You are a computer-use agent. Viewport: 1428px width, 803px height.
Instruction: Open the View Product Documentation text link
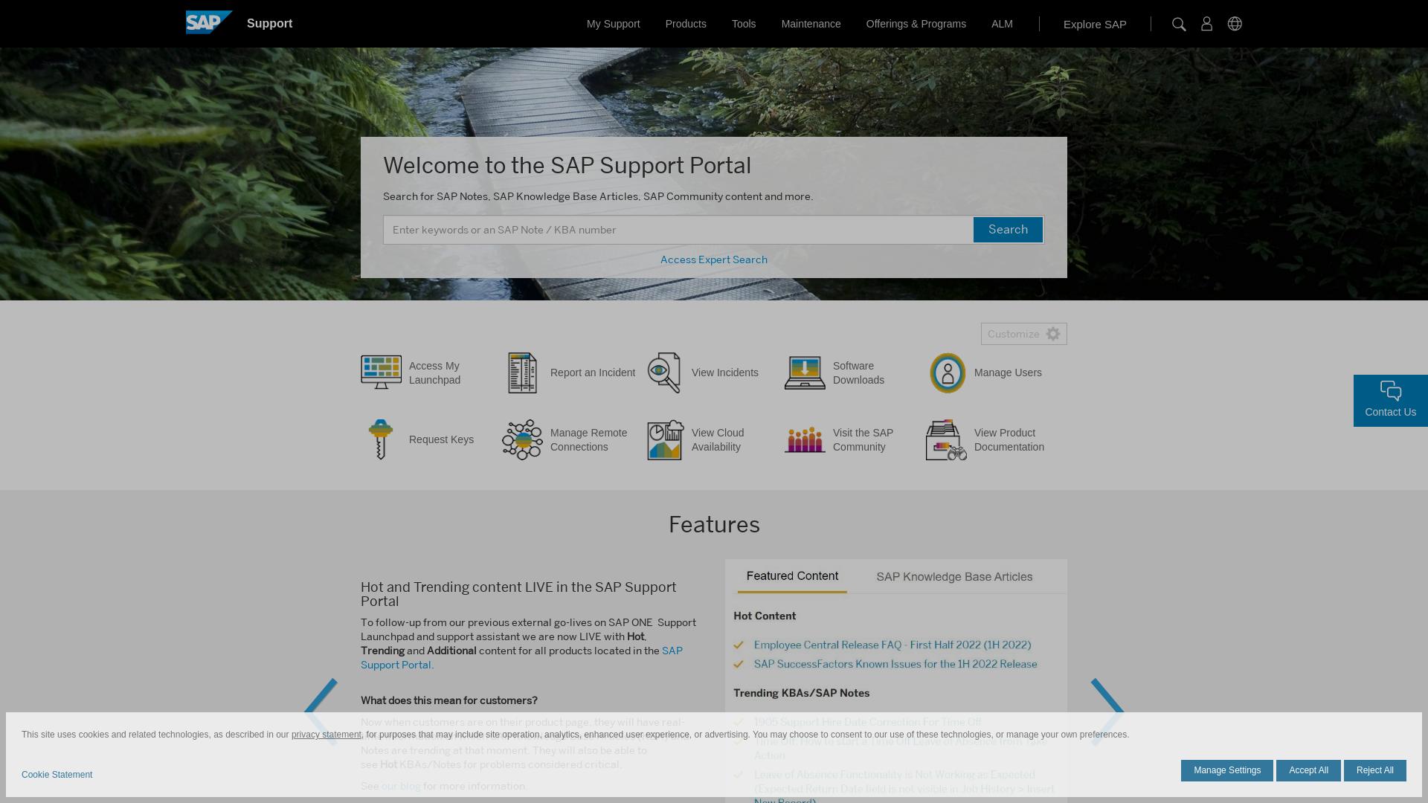click(x=1009, y=439)
